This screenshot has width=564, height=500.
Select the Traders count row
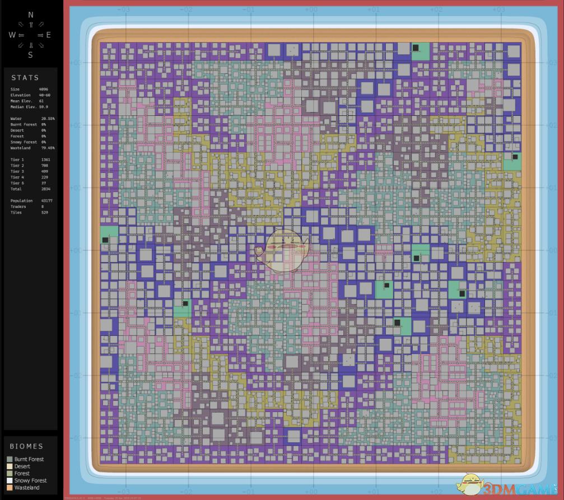point(27,207)
